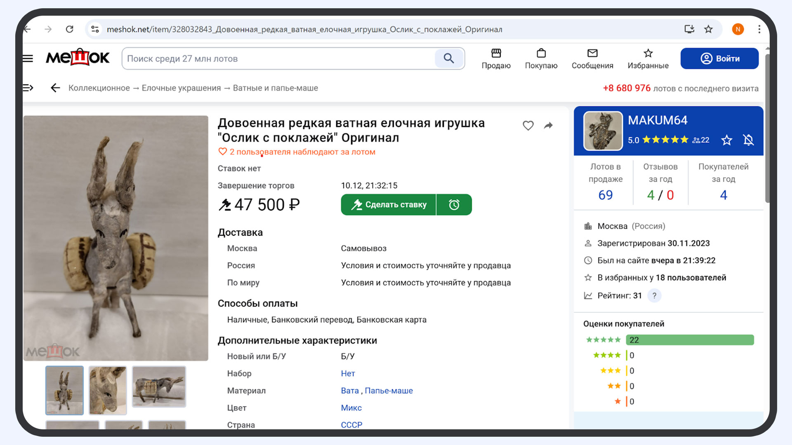Open Chrome three-dot menu
Viewport: 792px width, 445px height.
[x=759, y=29]
